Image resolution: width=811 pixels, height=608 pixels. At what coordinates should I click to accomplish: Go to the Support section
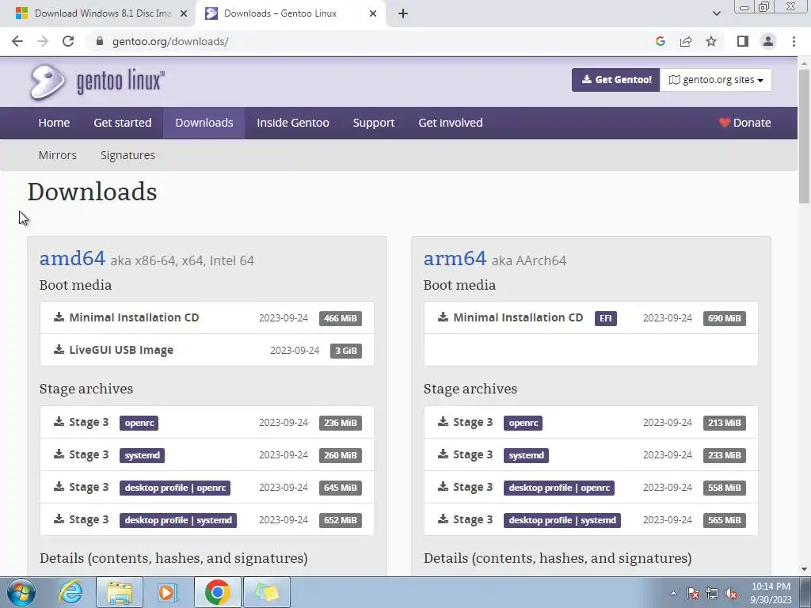click(x=374, y=123)
